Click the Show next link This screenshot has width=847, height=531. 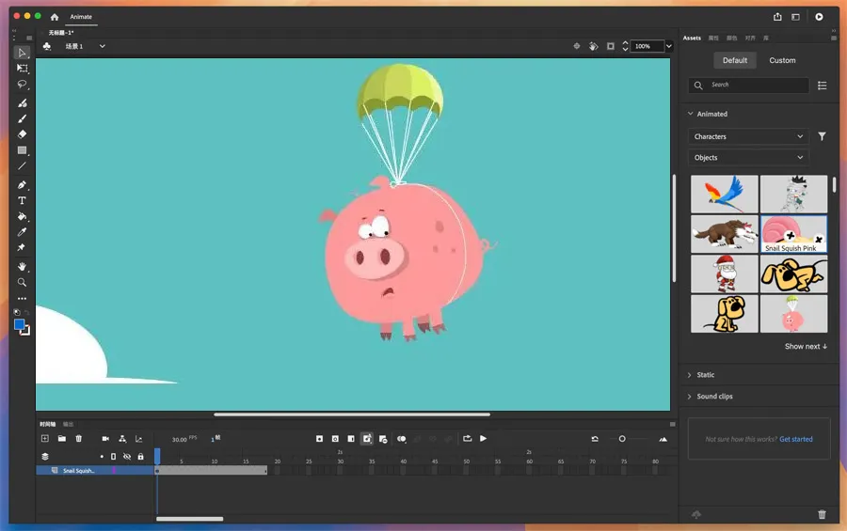point(806,347)
